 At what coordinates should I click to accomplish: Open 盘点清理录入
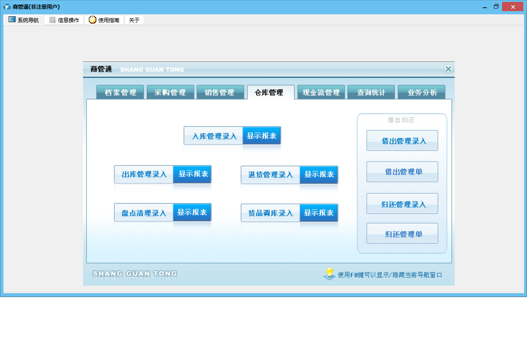tap(144, 212)
